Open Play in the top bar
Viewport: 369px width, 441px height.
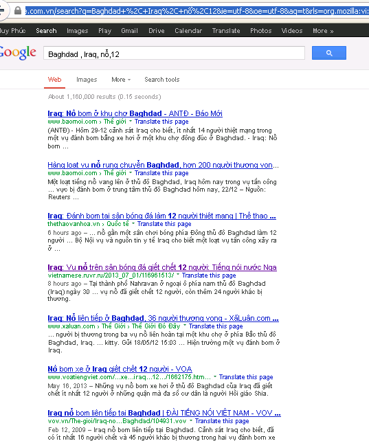[x=104, y=31]
